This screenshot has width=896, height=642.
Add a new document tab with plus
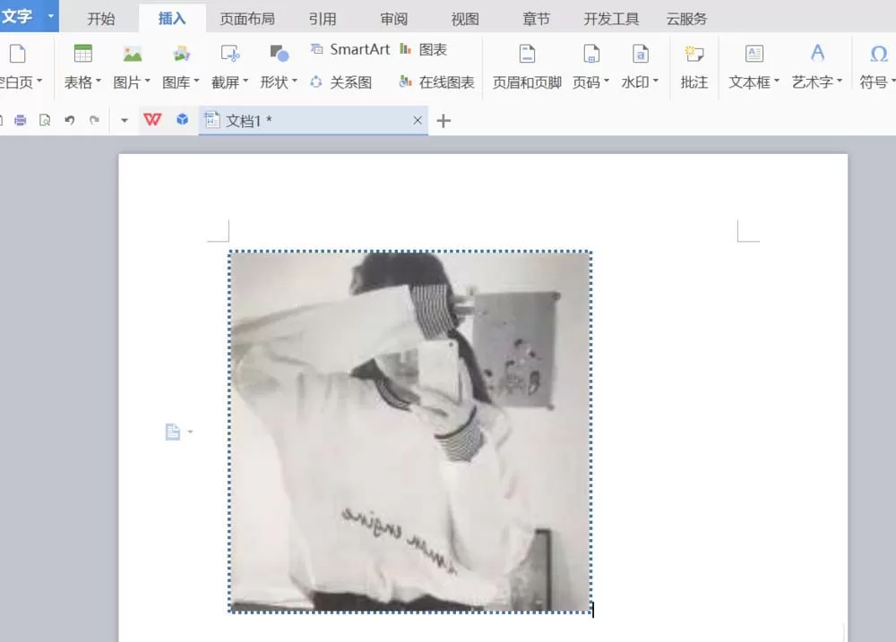444,121
